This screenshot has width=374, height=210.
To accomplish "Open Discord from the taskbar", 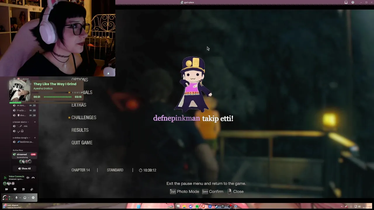I will pos(191,206).
